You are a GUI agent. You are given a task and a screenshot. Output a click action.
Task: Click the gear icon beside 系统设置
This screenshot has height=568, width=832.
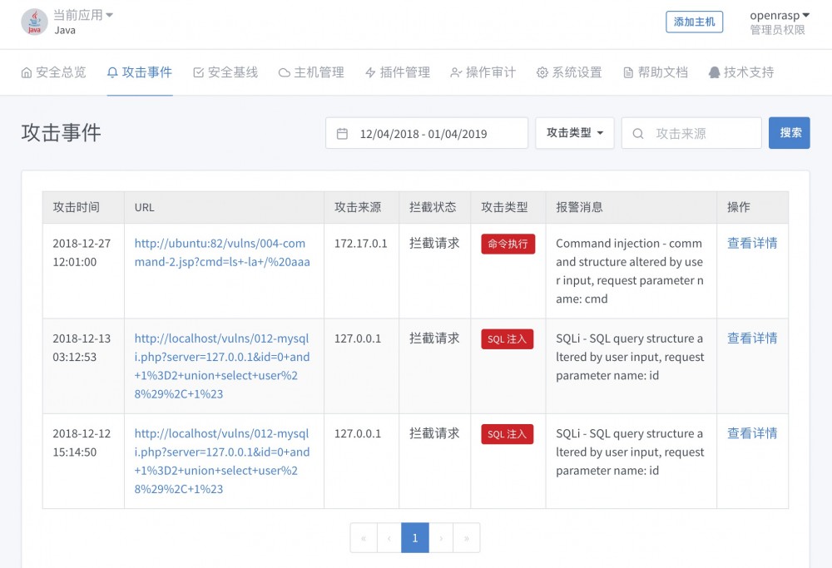[542, 72]
